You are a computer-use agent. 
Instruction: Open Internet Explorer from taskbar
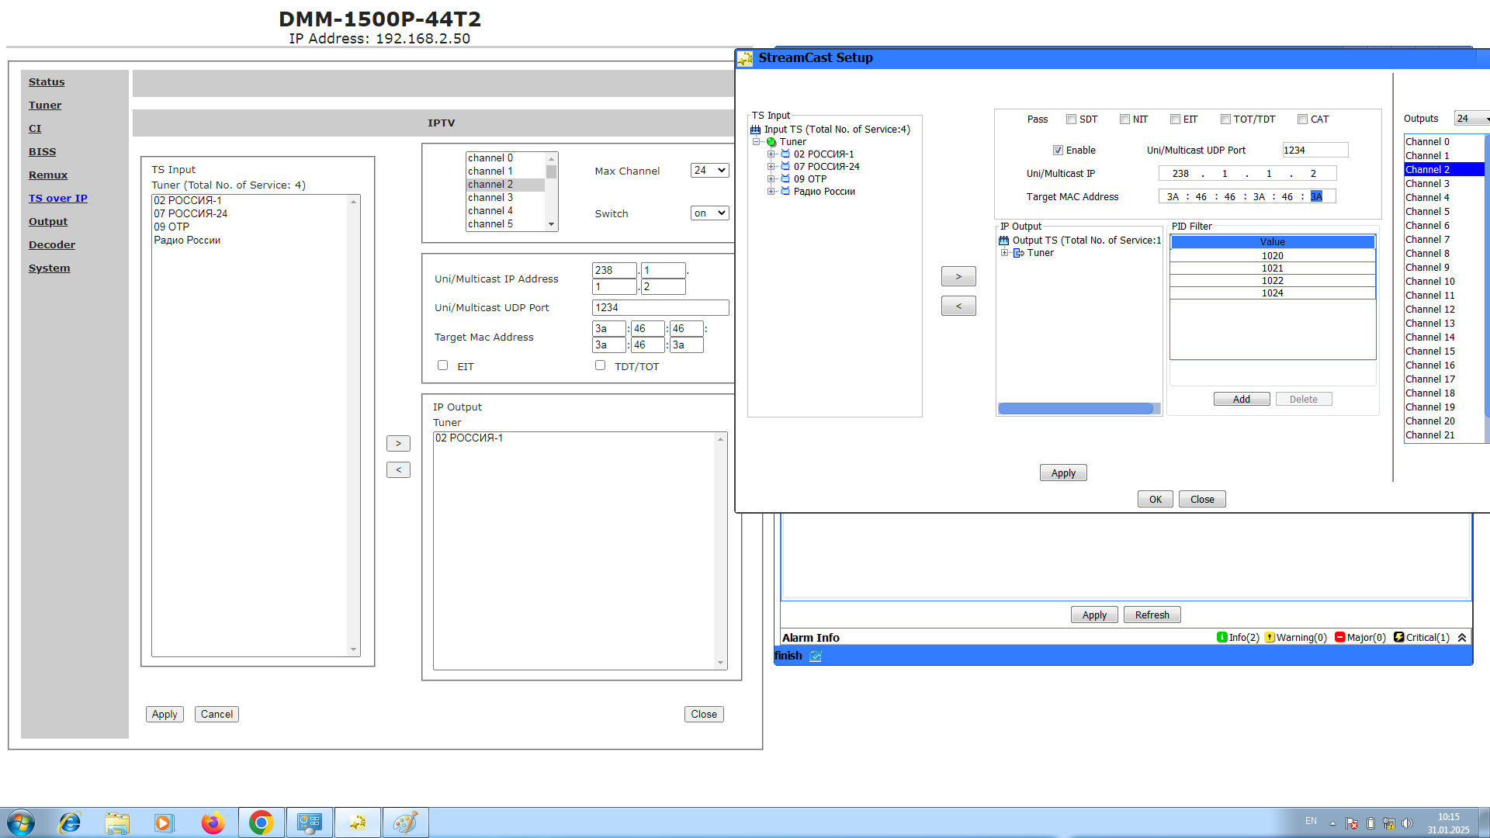point(70,822)
